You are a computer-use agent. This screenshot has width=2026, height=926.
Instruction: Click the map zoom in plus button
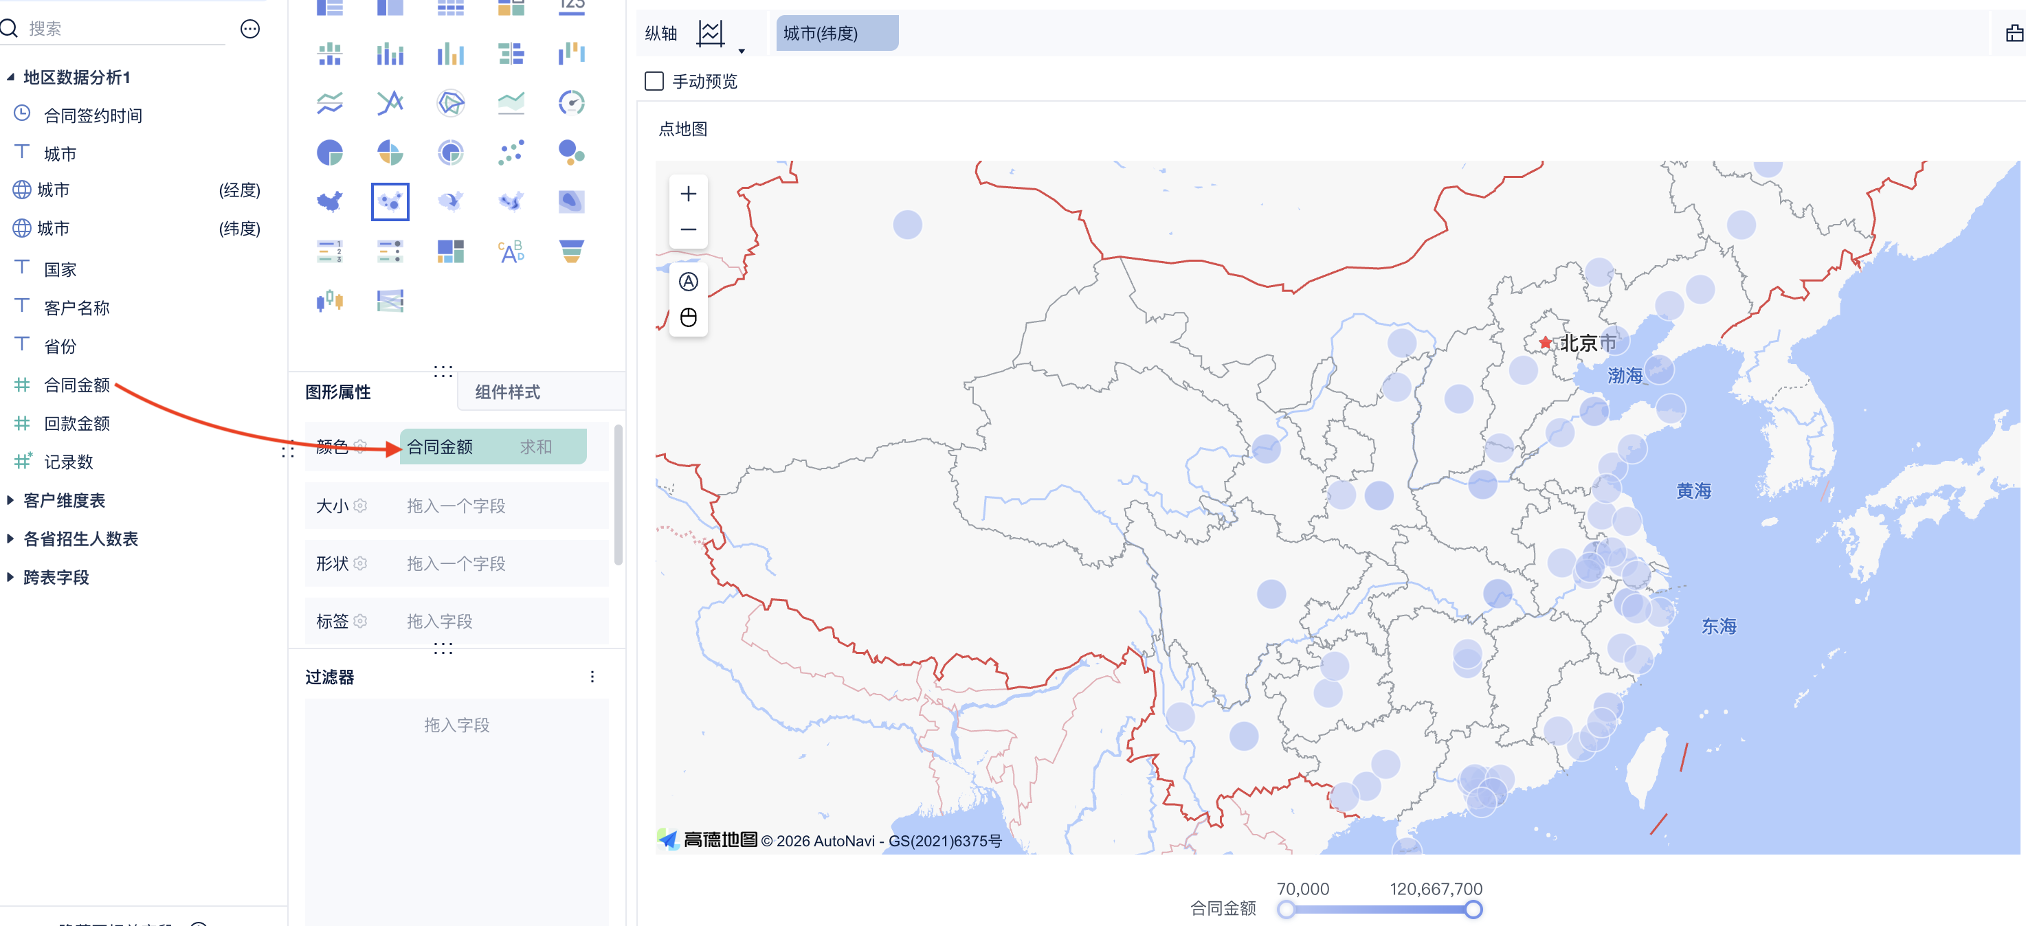(x=688, y=194)
